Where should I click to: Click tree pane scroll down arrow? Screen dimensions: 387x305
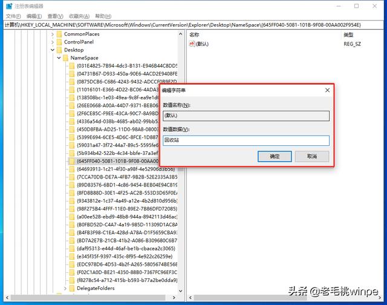point(181,291)
